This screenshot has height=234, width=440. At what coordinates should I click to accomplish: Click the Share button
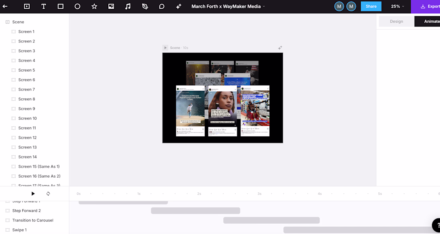tap(371, 6)
